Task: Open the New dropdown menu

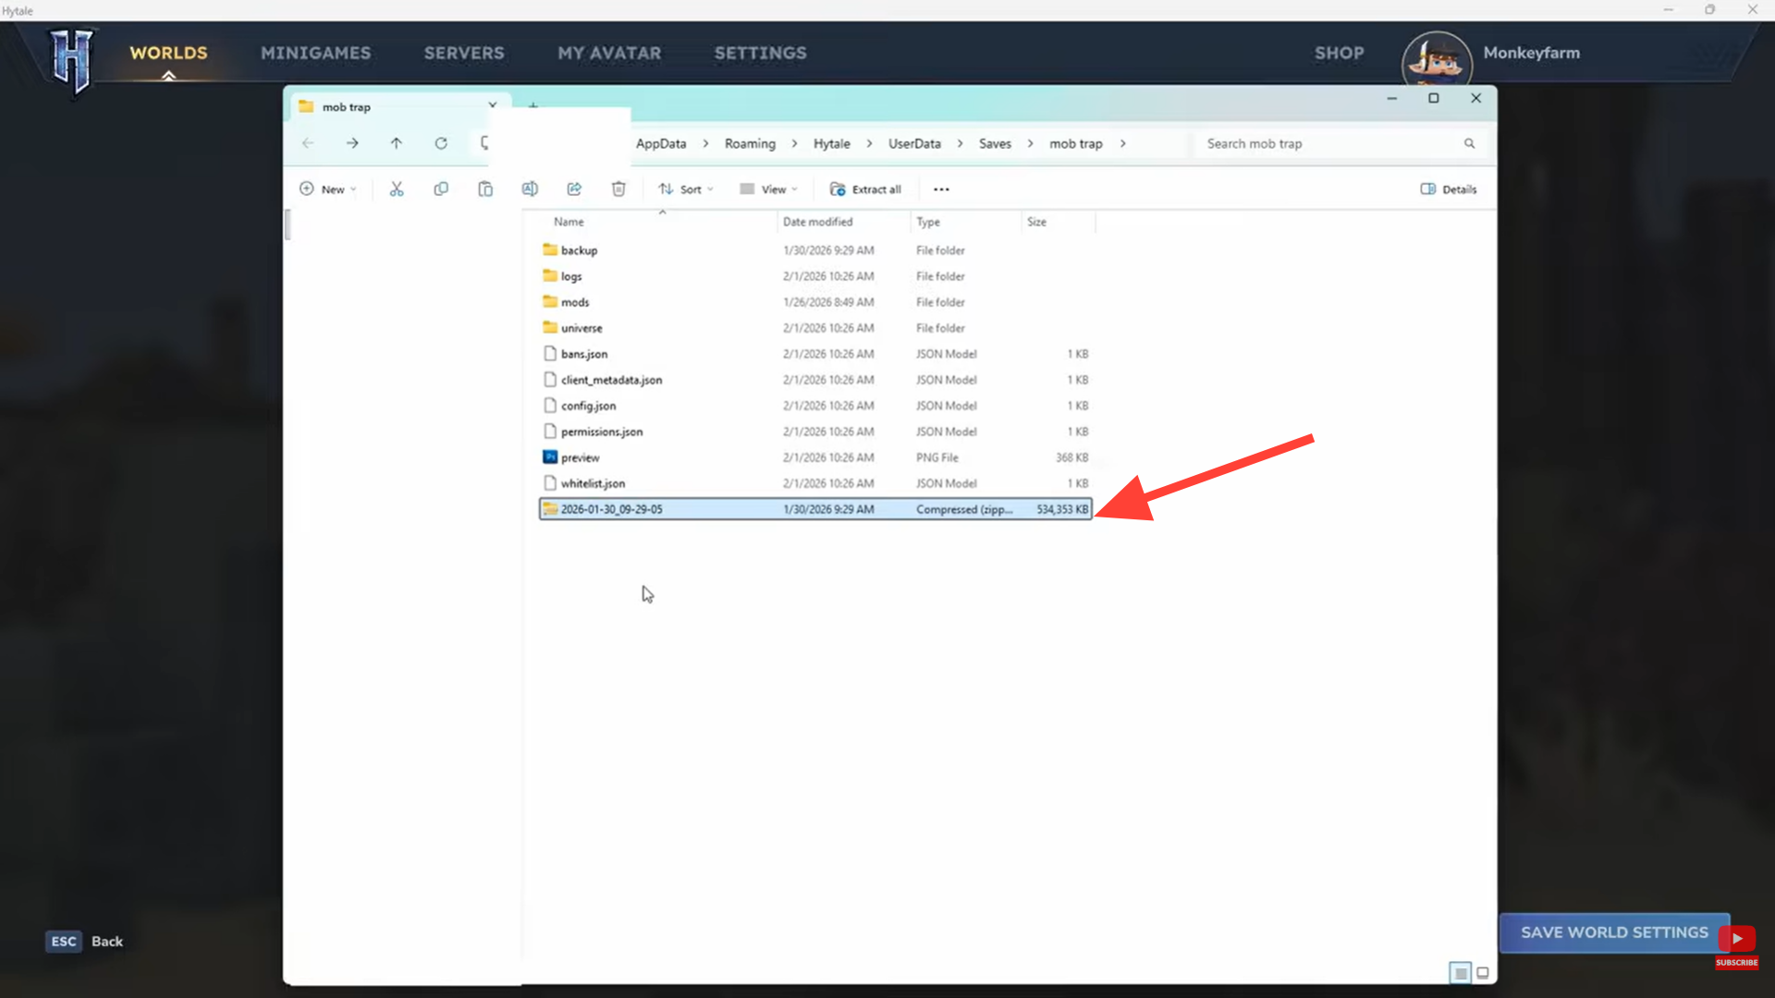Action: pyautogui.click(x=328, y=189)
